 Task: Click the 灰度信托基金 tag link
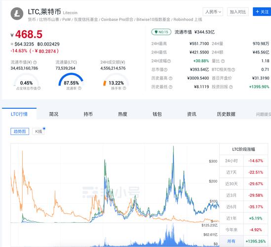(86, 19)
